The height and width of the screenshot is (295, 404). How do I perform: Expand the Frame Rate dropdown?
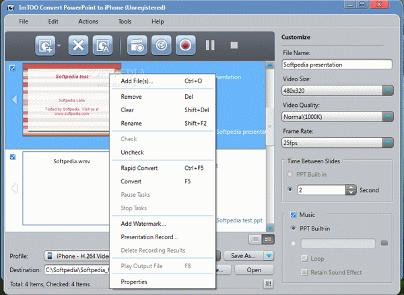click(x=388, y=142)
